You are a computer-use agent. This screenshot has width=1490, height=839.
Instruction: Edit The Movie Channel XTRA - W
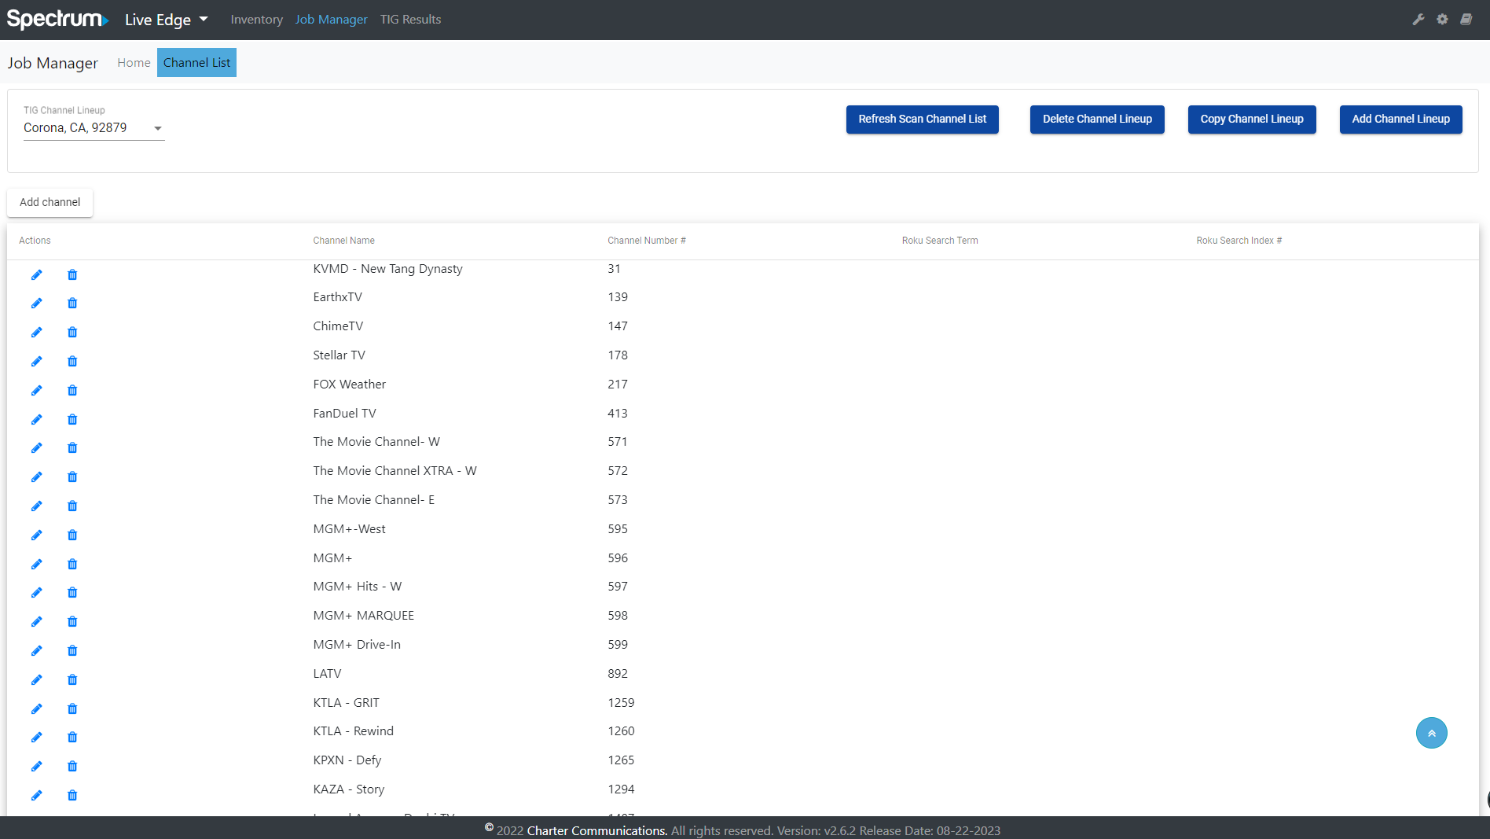tap(37, 477)
